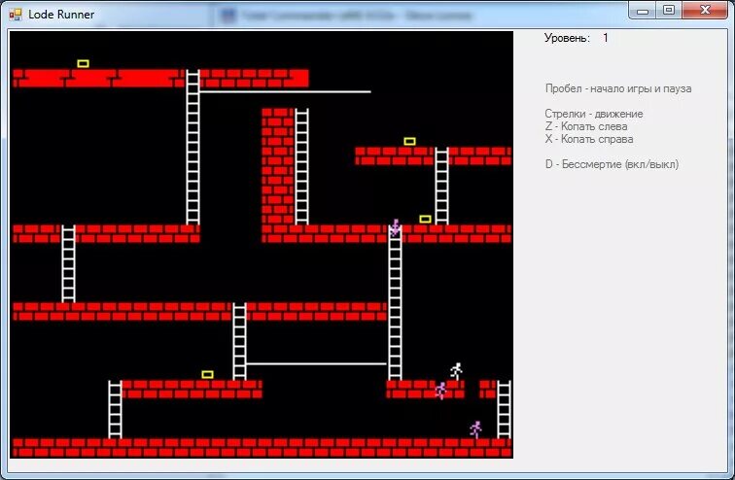Click the purple enemy walking on the ground floor

coord(475,429)
